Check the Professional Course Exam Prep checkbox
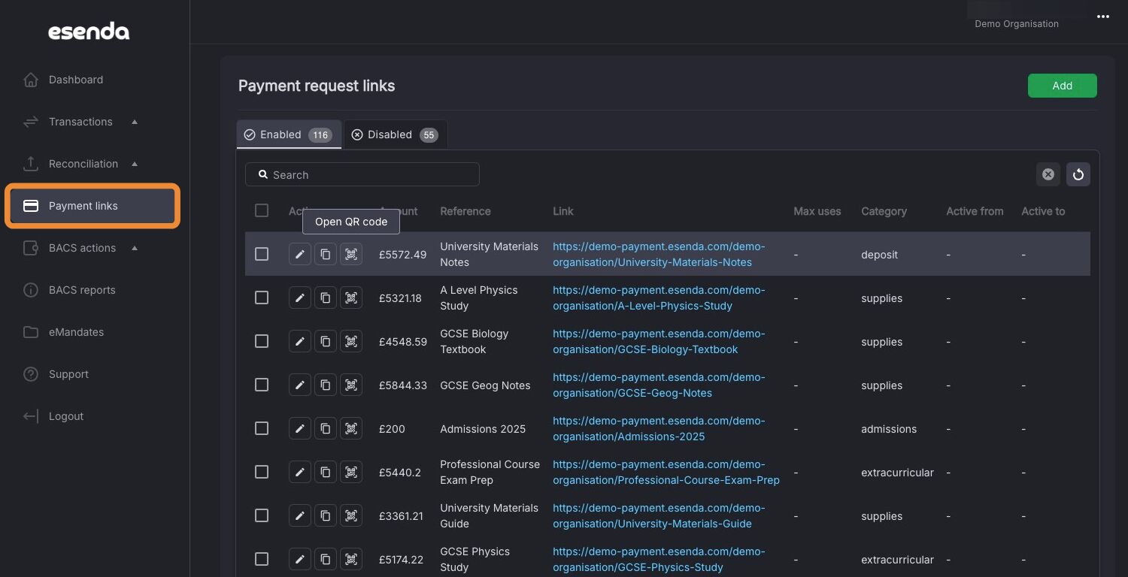Viewport: 1128px width, 577px height. pos(262,473)
